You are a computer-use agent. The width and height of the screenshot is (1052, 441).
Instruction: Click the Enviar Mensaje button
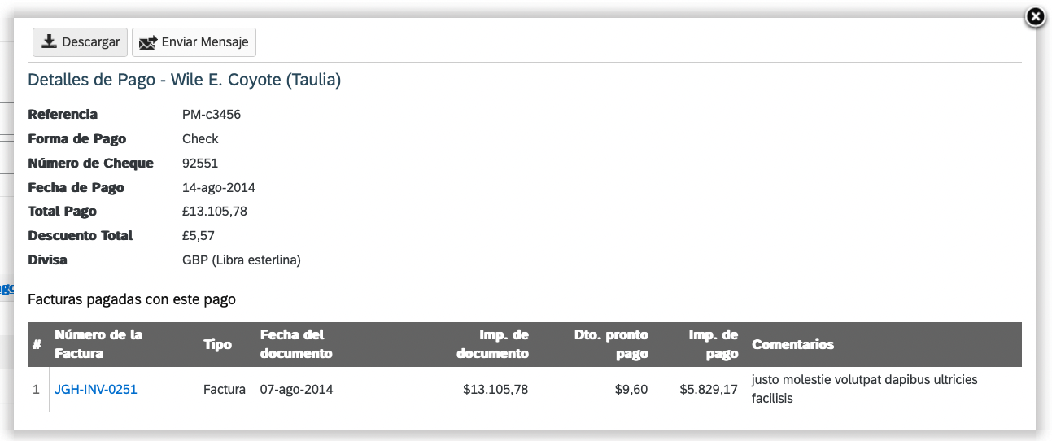(194, 42)
